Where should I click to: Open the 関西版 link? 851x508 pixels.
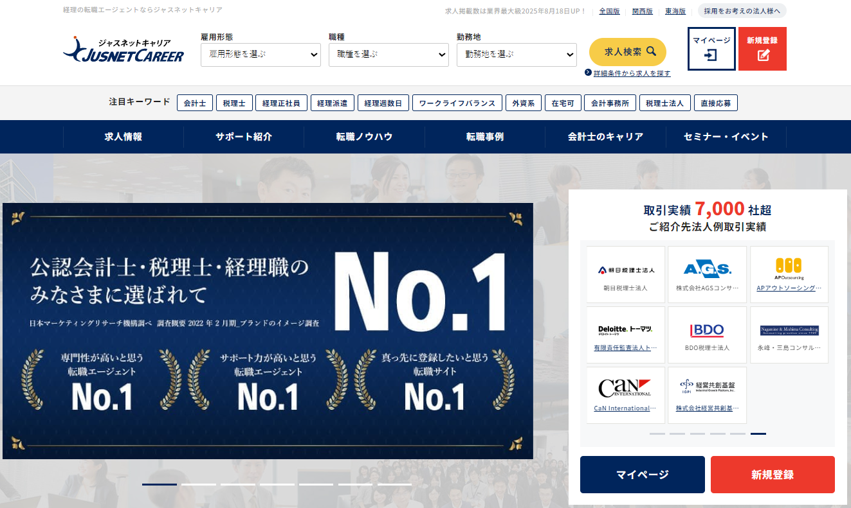[x=642, y=11]
